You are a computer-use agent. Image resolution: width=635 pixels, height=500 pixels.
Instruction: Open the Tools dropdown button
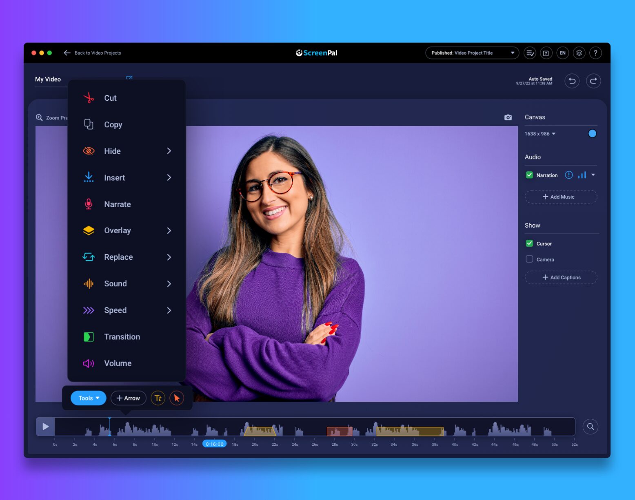89,398
